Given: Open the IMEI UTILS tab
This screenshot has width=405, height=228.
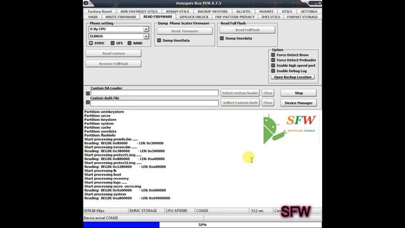Looking at the screenshot, I should point(271,17).
